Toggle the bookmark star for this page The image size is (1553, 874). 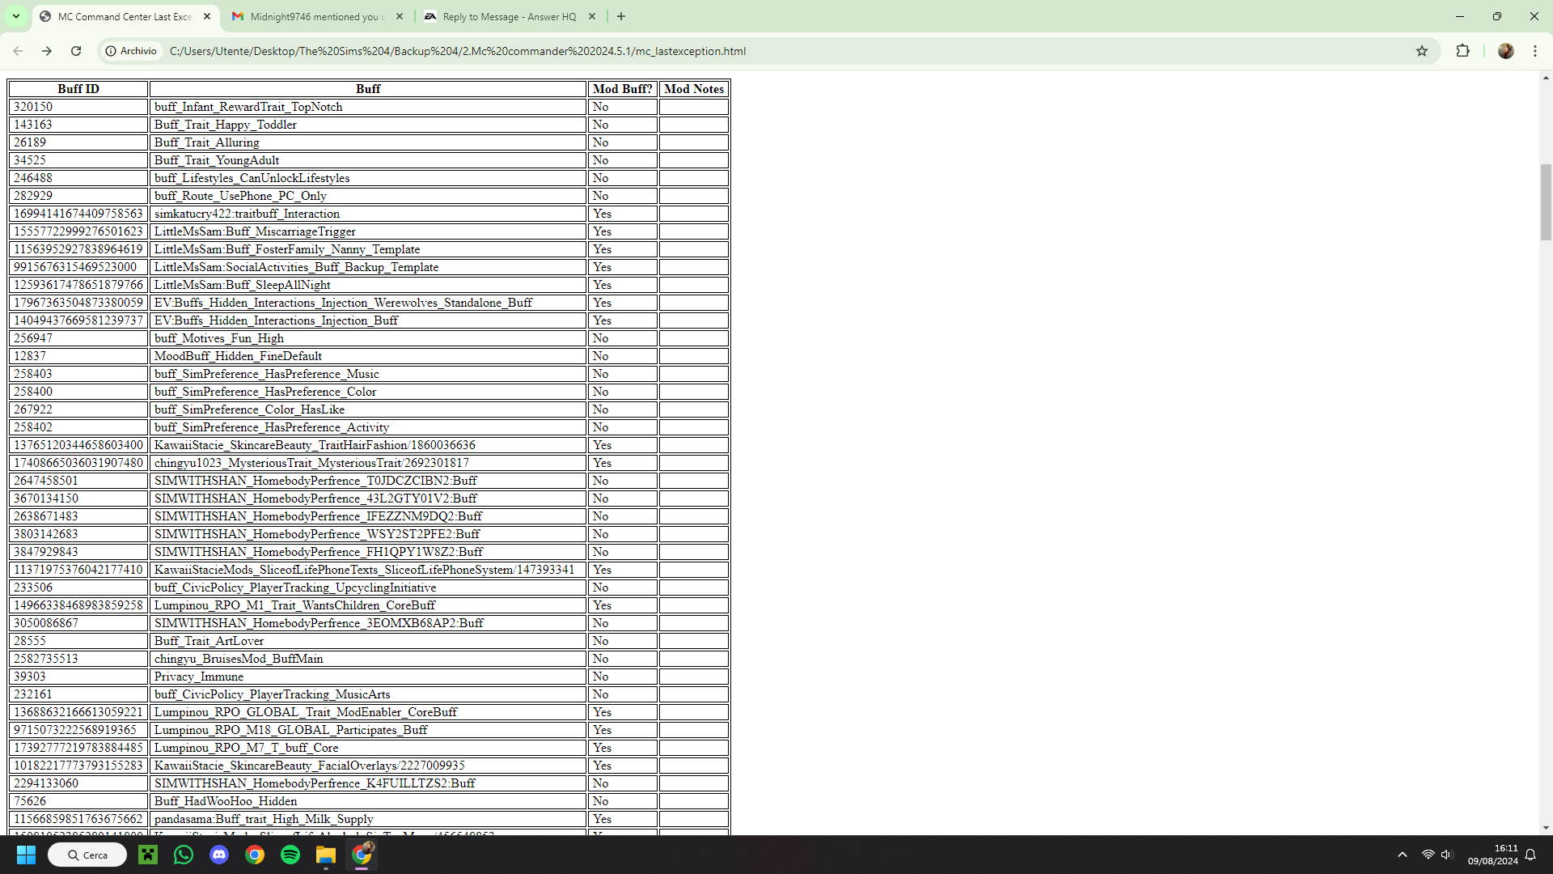(1423, 51)
